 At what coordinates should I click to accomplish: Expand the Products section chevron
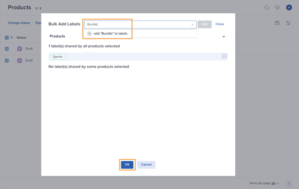pos(224,36)
